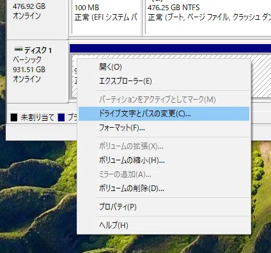Click the hatched Disk 1 partition area

pyautogui.click(x=261, y=77)
